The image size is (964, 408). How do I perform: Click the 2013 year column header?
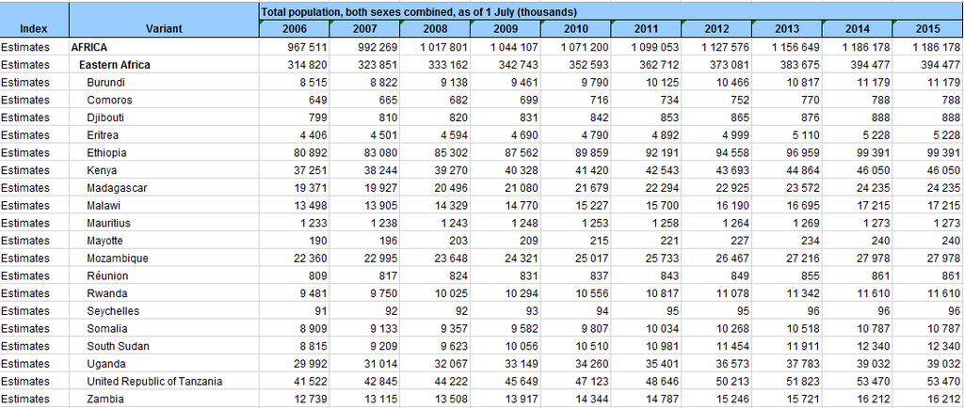pyautogui.click(x=787, y=29)
